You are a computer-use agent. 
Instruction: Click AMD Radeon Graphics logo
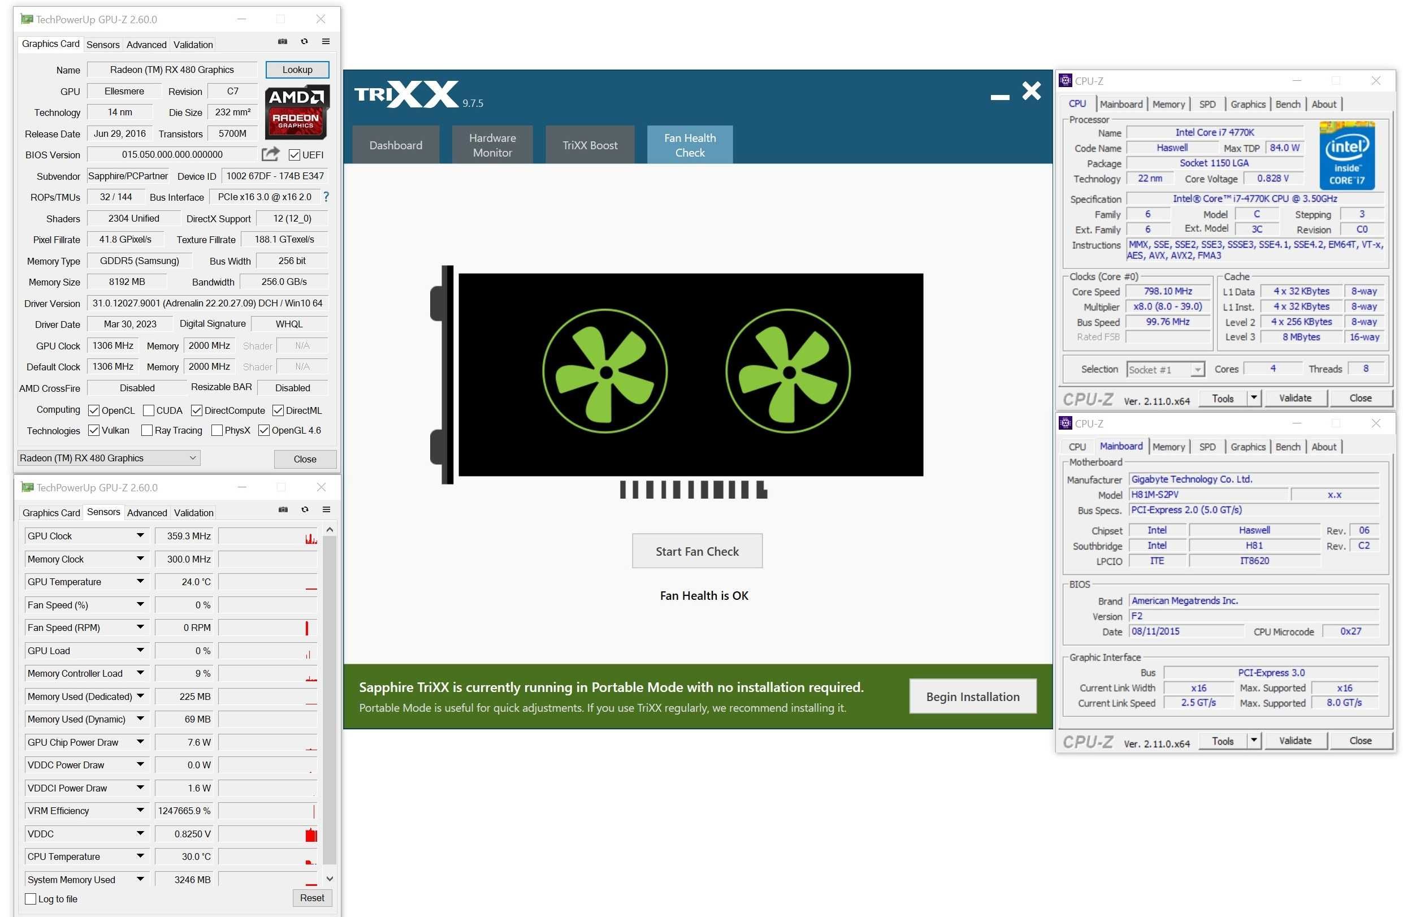[x=297, y=111]
